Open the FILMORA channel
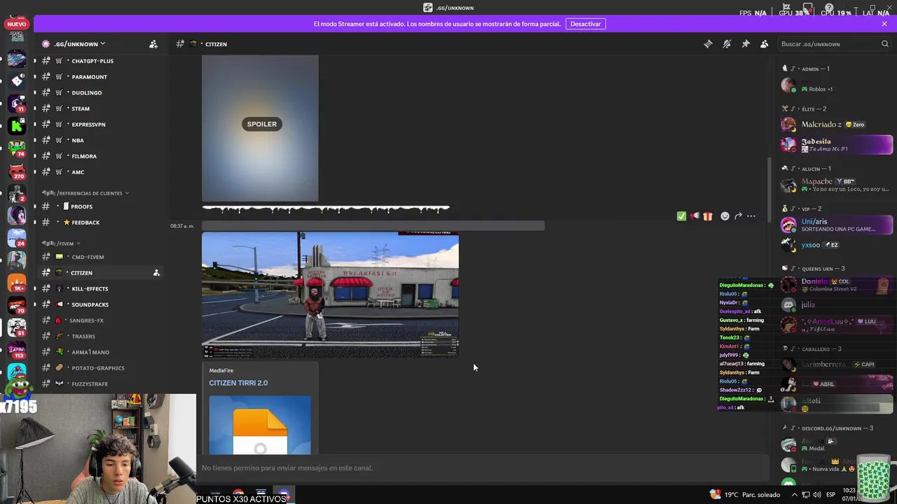 [84, 156]
